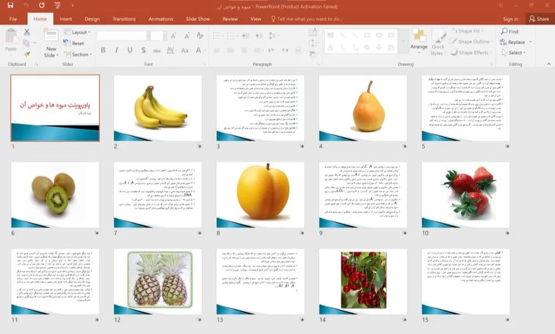
Task: Select slide 3 text thumbnail
Action: tap(260, 108)
